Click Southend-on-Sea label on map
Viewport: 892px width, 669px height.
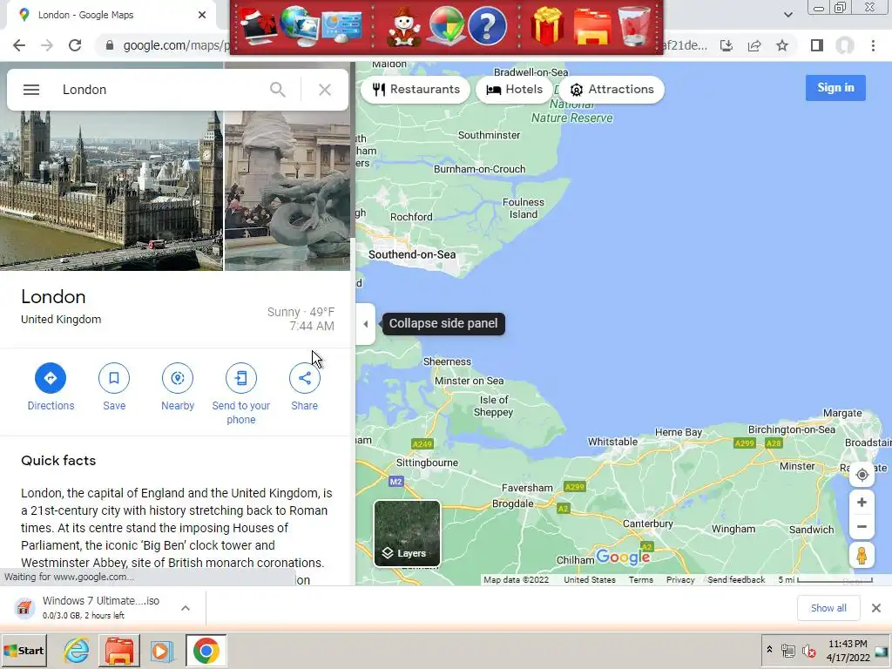[412, 254]
